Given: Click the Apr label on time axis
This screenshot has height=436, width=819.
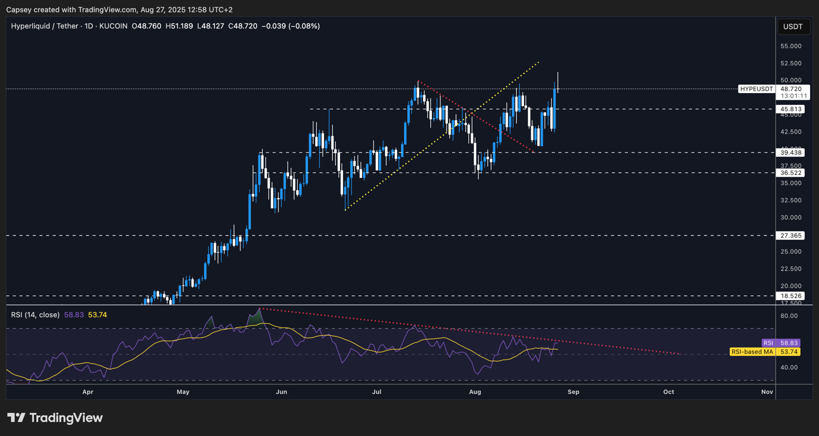Looking at the screenshot, I should (x=88, y=392).
